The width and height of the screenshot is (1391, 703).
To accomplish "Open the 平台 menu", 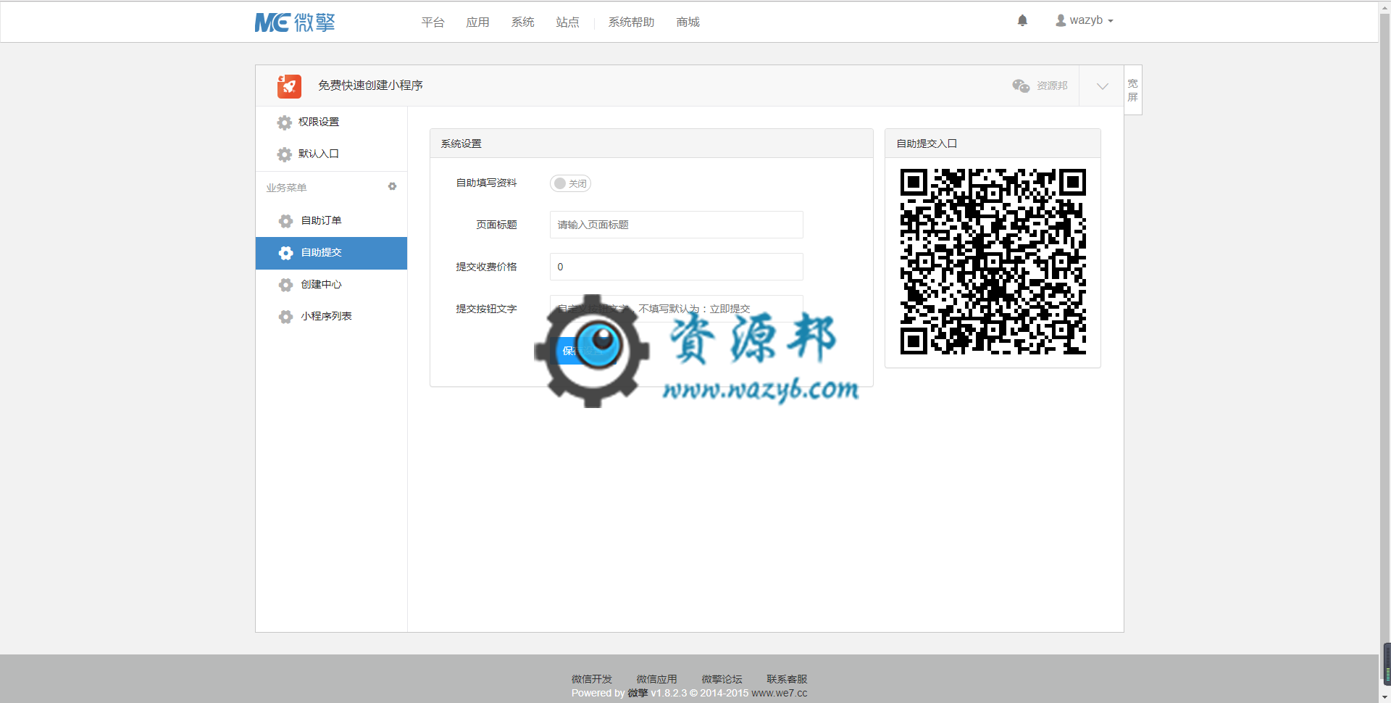I will [x=433, y=22].
